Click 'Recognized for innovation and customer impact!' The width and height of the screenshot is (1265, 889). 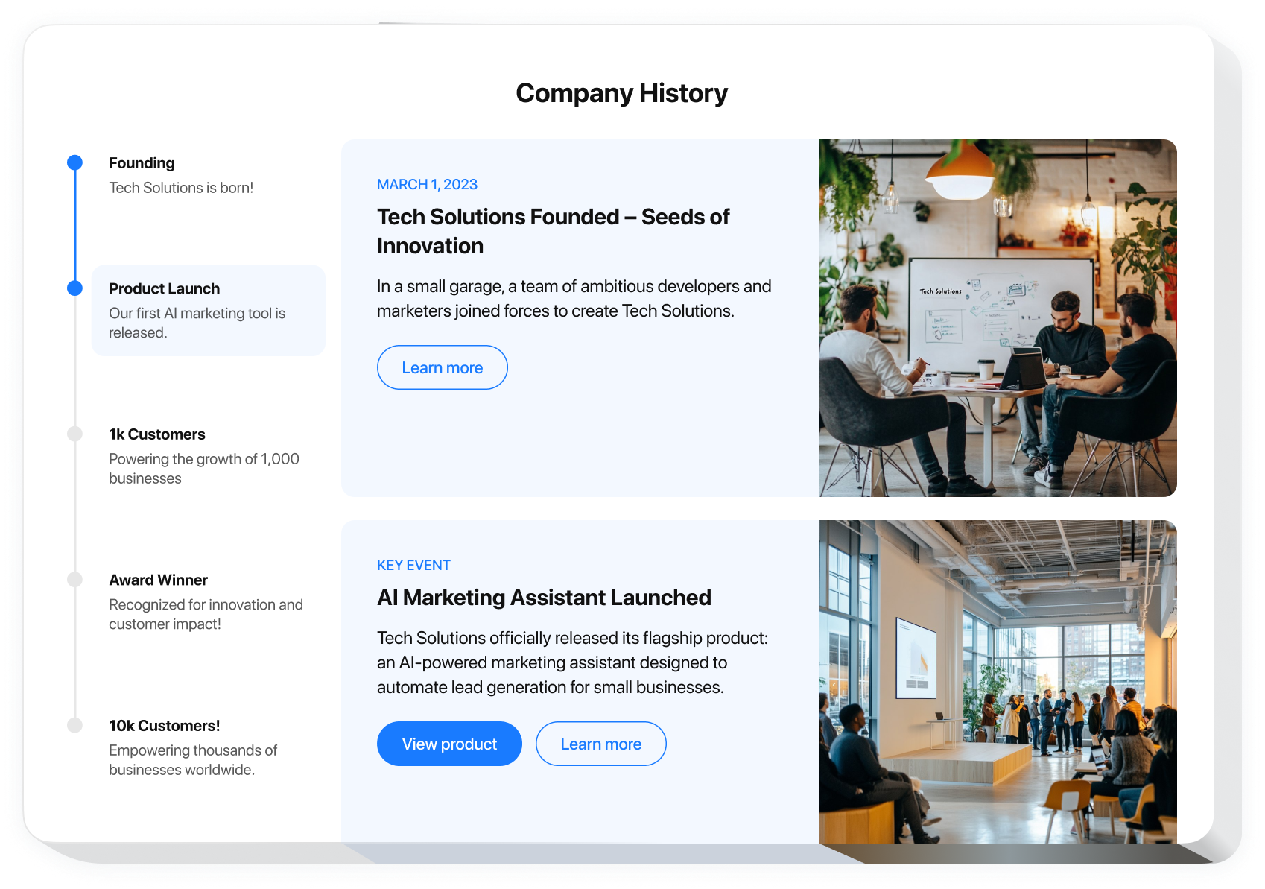(206, 614)
